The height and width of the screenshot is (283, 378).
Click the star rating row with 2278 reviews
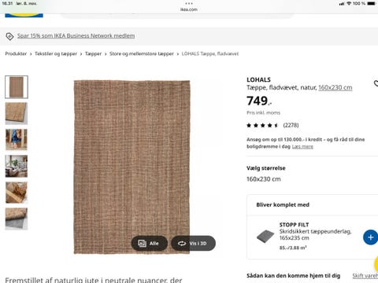click(x=272, y=125)
